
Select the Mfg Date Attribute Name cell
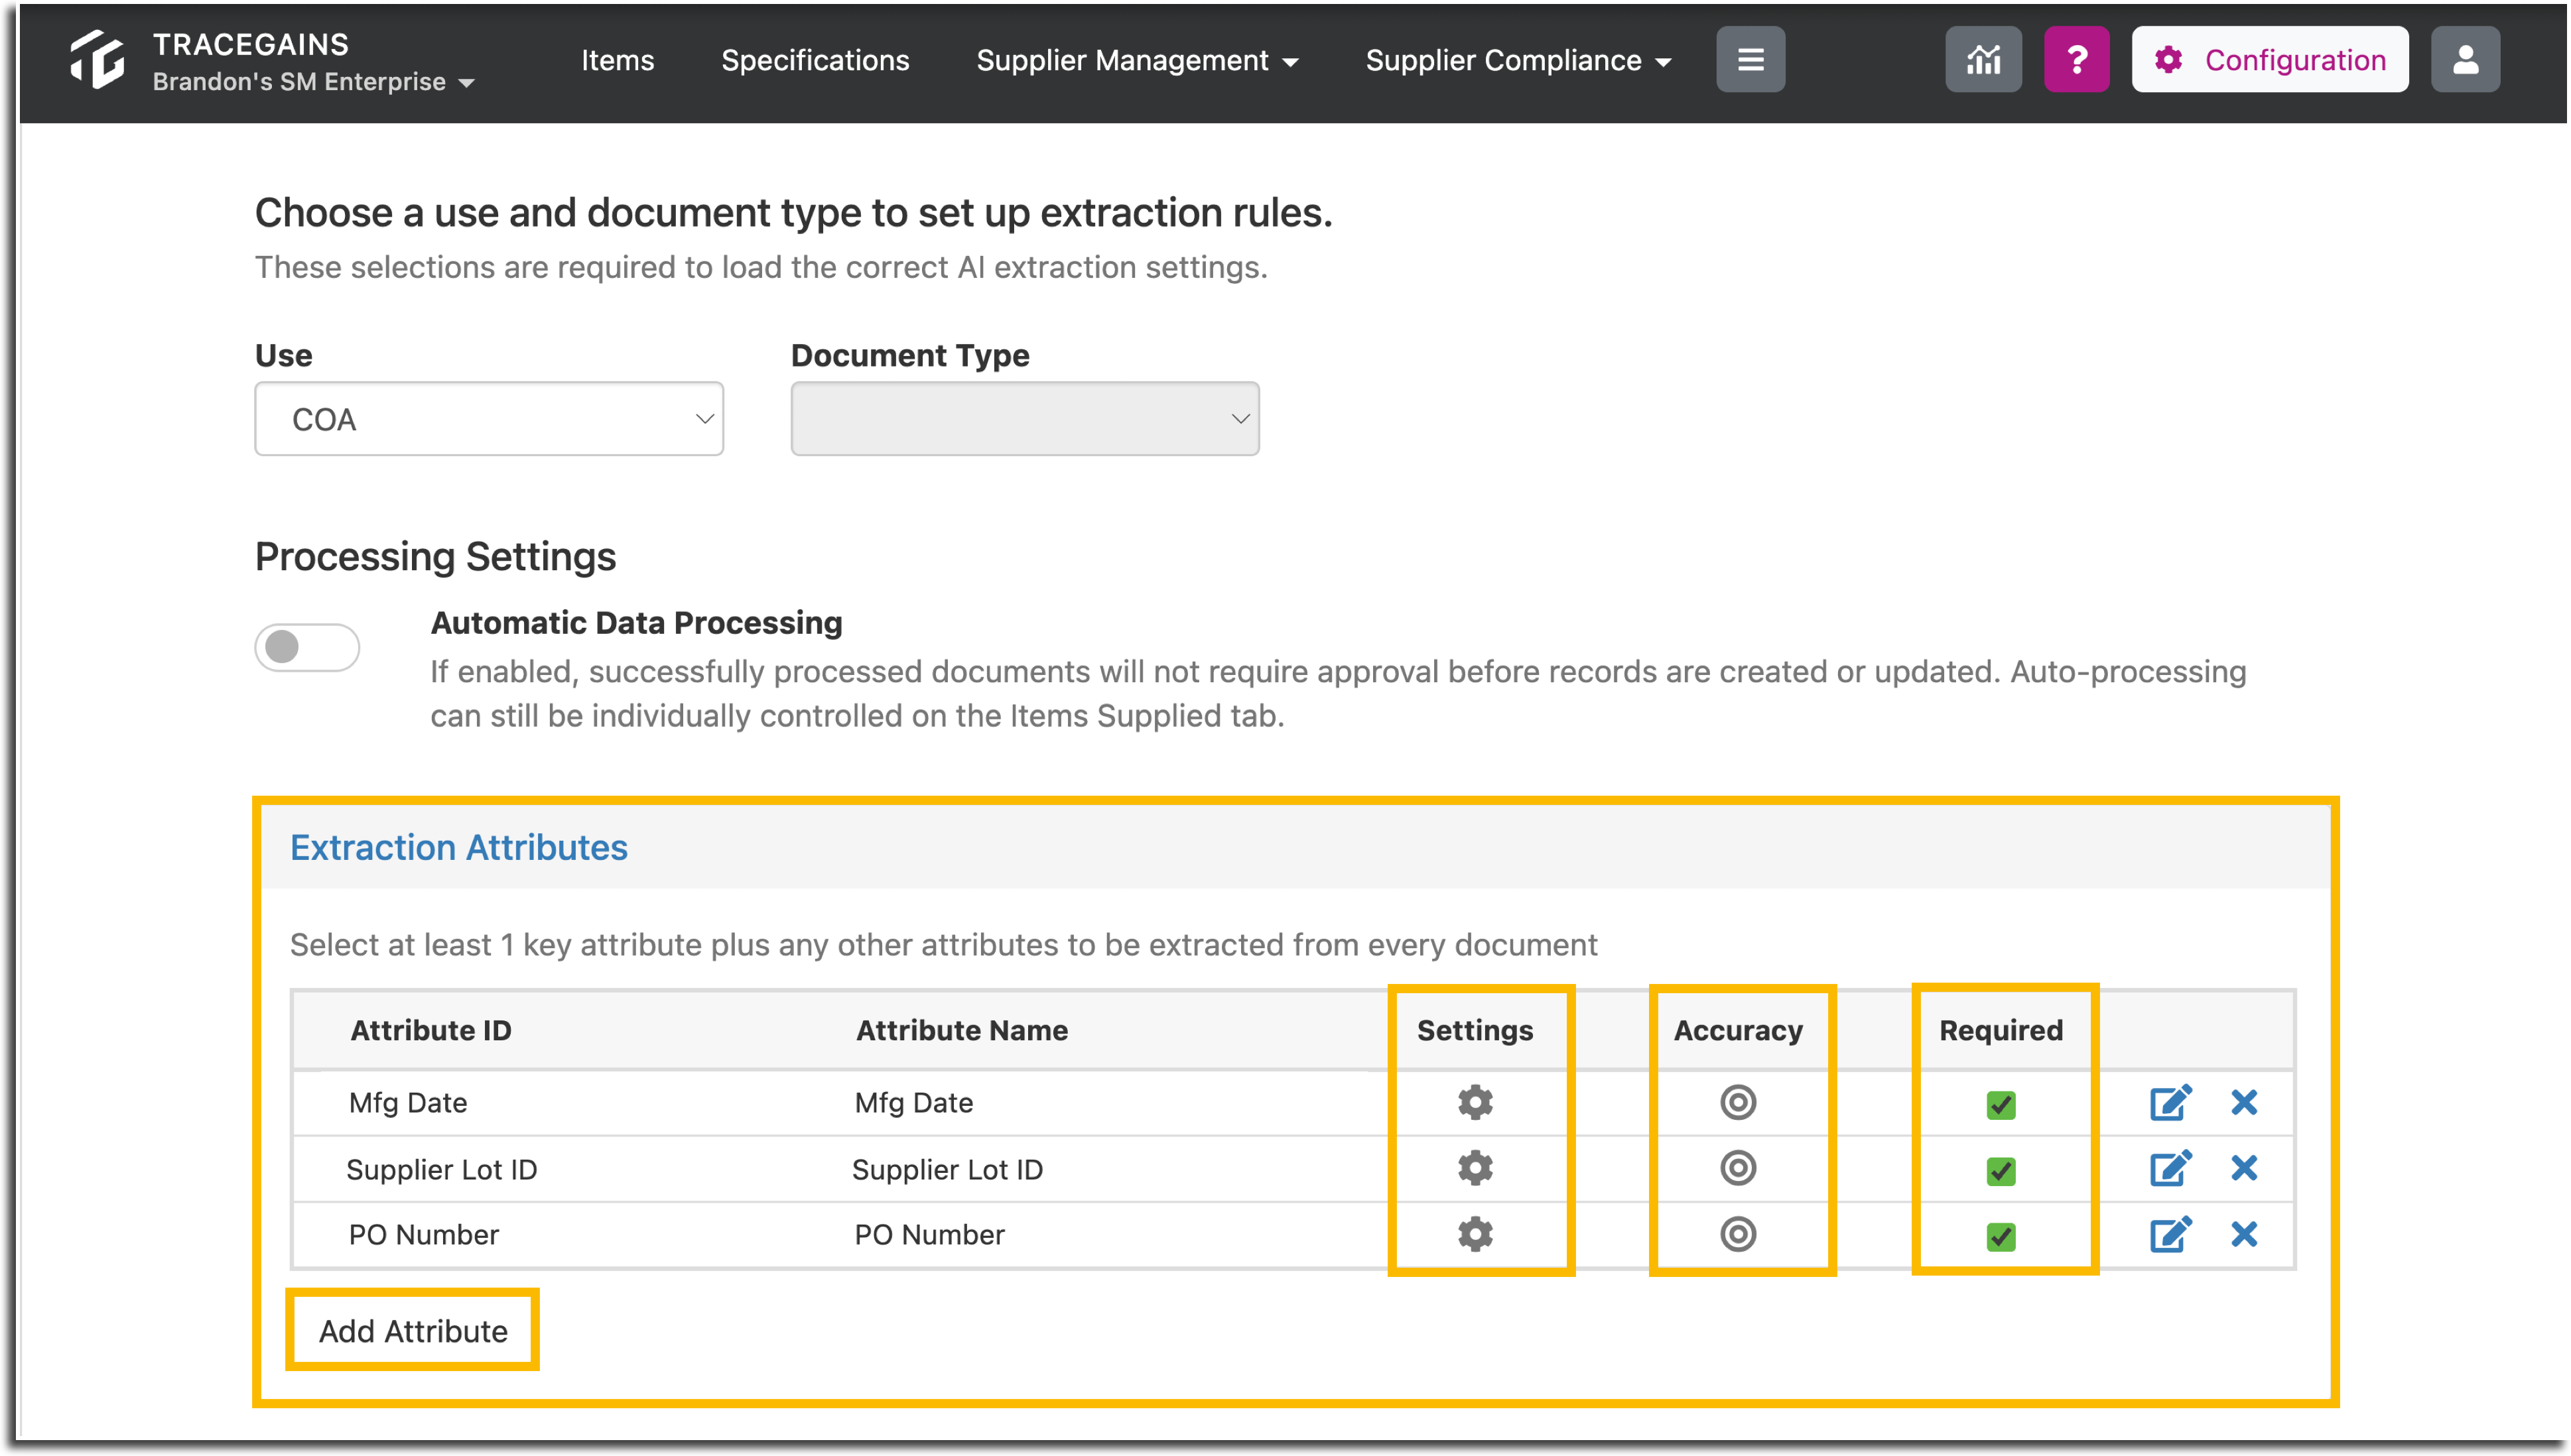click(913, 1102)
